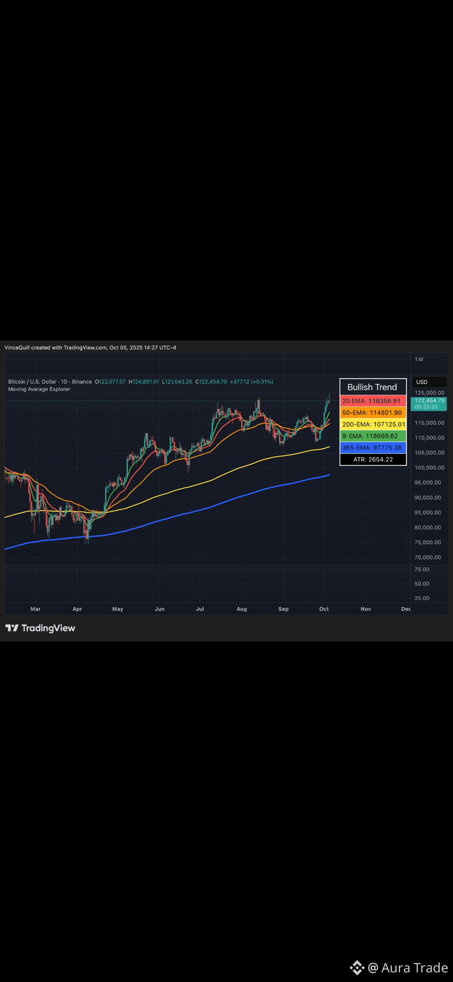The height and width of the screenshot is (982, 453).
Task: Click the Nov label on the time axis
Action: (366, 609)
